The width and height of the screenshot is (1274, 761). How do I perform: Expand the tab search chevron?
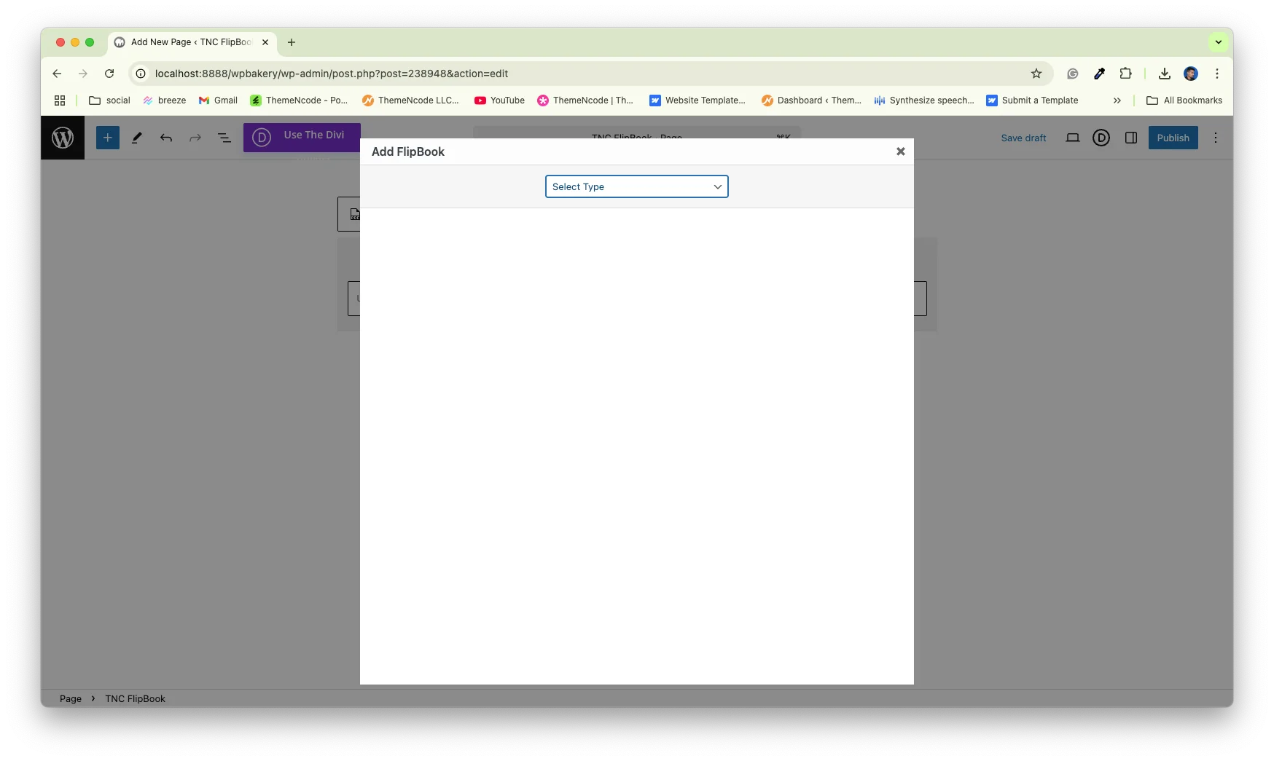coord(1217,42)
